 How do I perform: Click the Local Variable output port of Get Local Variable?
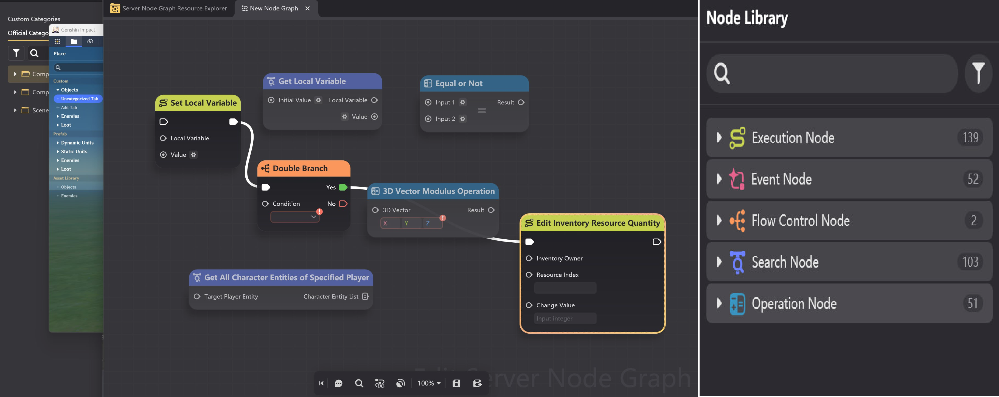(374, 100)
